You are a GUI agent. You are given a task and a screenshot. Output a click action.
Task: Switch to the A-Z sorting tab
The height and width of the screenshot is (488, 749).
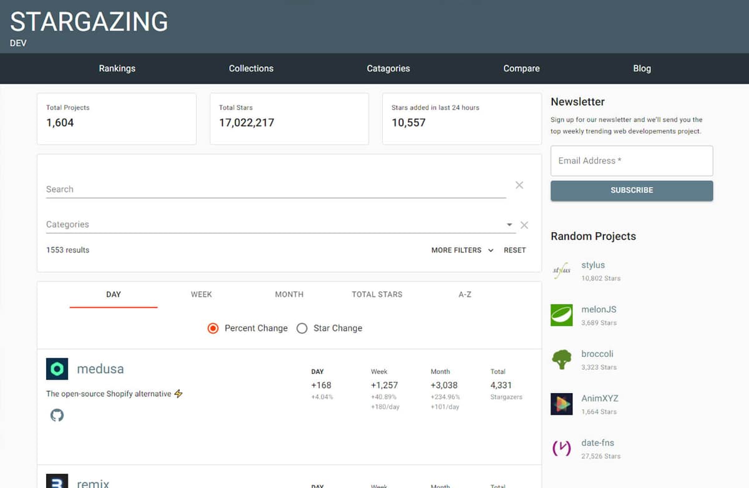coord(465,295)
